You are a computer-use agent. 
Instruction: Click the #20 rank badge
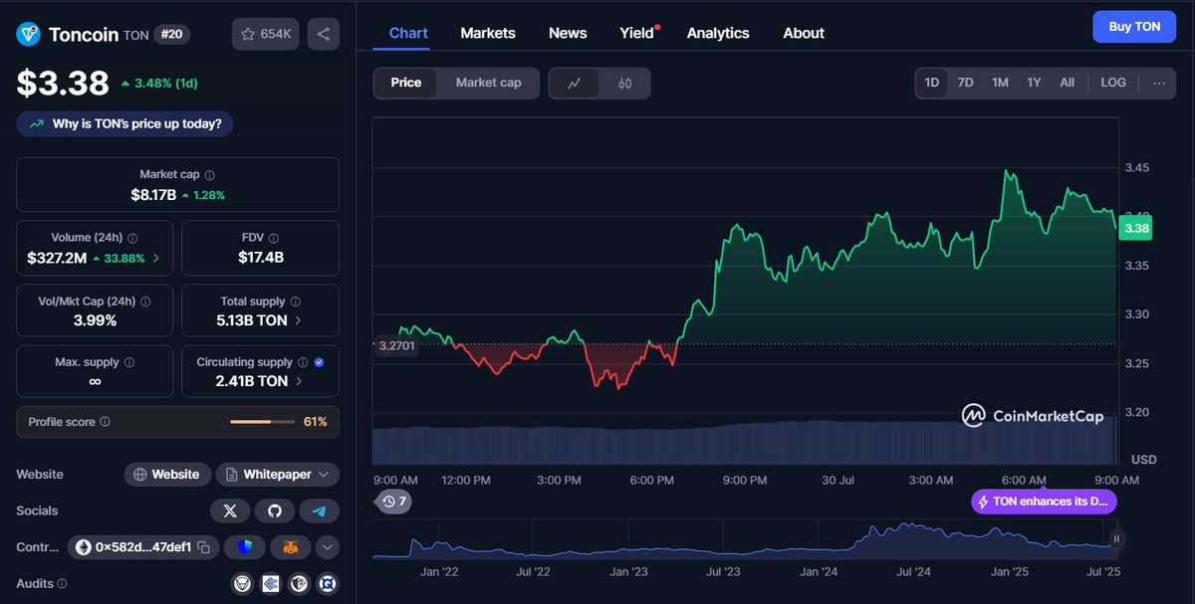pyautogui.click(x=173, y=34)
